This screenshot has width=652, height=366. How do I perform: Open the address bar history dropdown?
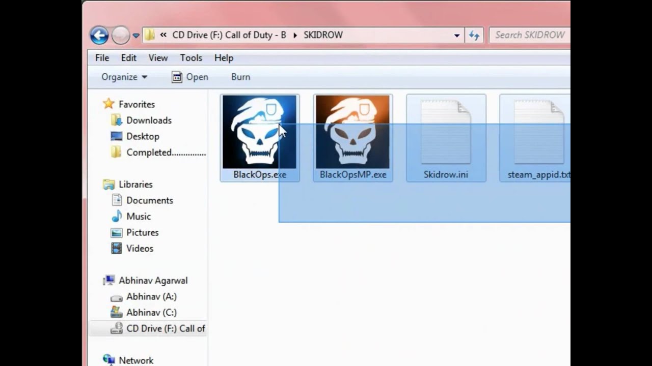pyautogui.click(x=457, y=36)
